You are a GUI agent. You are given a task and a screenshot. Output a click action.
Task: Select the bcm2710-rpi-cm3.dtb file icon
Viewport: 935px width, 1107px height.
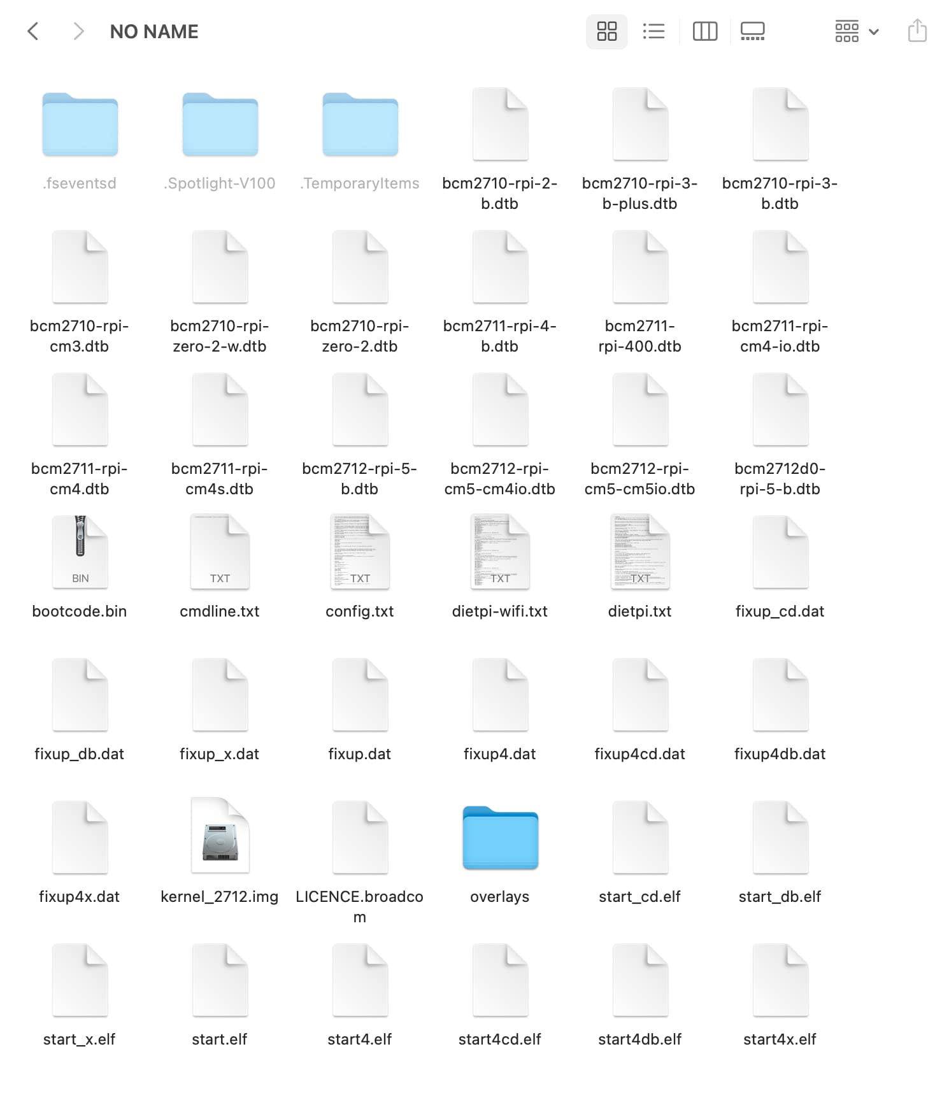click(80, 267)
